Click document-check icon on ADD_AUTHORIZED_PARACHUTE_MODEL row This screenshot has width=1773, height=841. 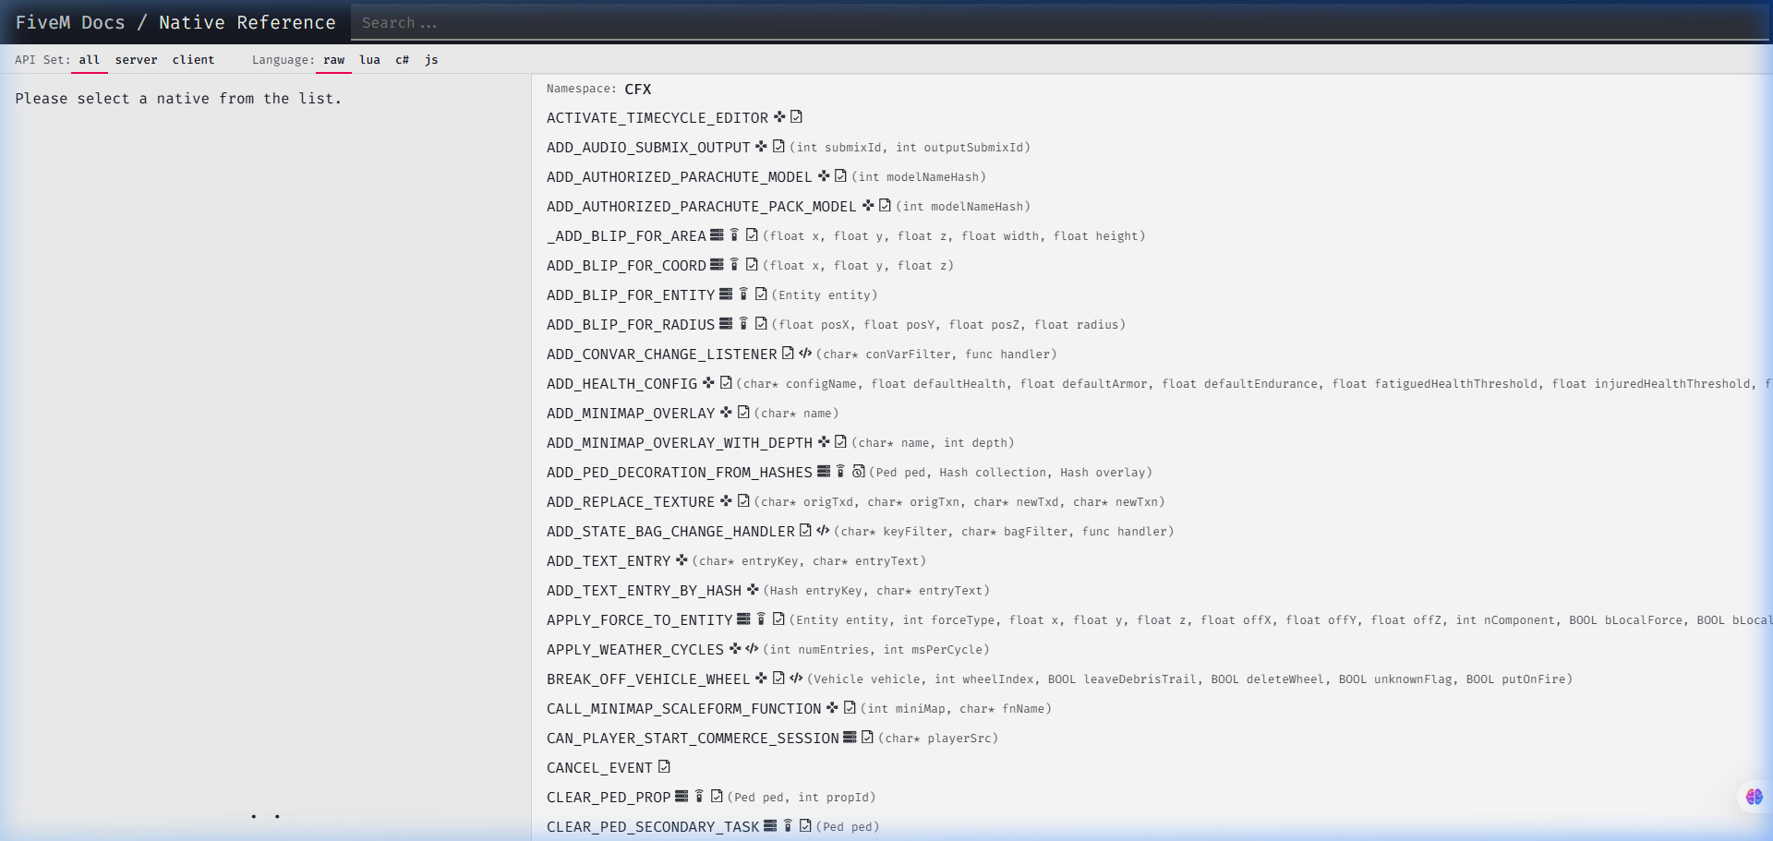(x=840, y=176)
